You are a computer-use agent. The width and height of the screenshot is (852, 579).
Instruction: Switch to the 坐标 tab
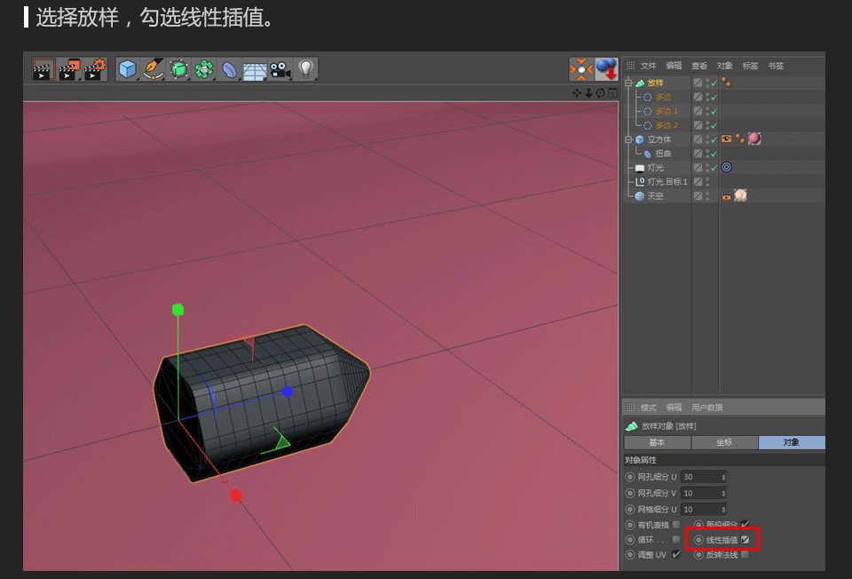[724, 442]
